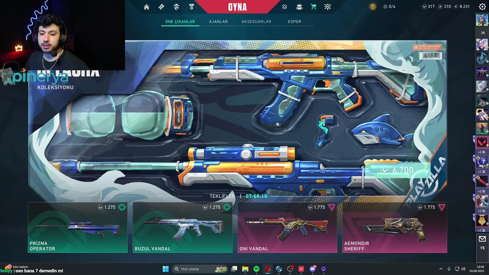The height and width of the screenshot is (275, 489).
Task: Select the Oni Vandal offer card
Action: [x=287, y=228]
